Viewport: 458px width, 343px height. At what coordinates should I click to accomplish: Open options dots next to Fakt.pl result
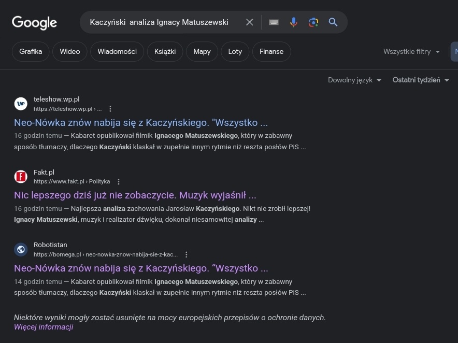pyautogui.click(x=119, y=182)
